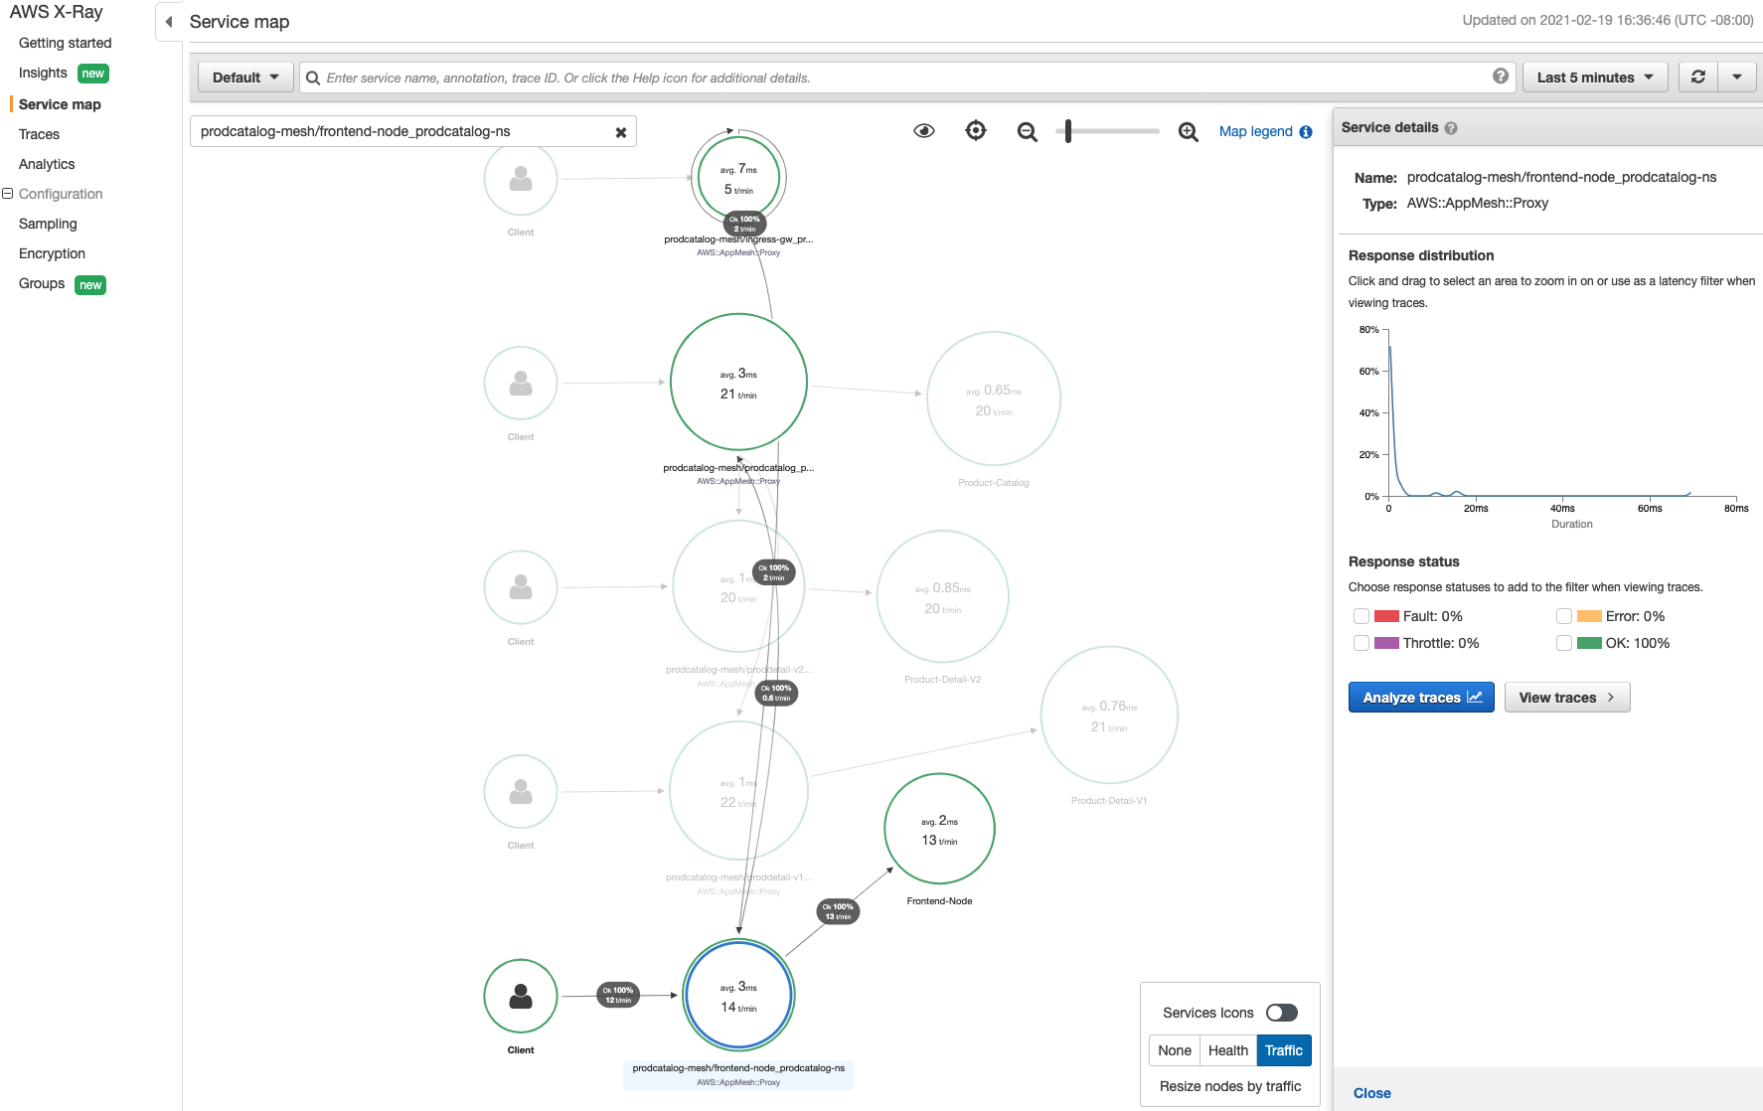Close the Service details panel
1763x1111 pixels.
pyautogui.click(x=1371, y=1093)
